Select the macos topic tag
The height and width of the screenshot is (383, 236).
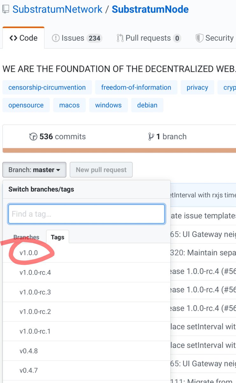click(x=70, y=105)
